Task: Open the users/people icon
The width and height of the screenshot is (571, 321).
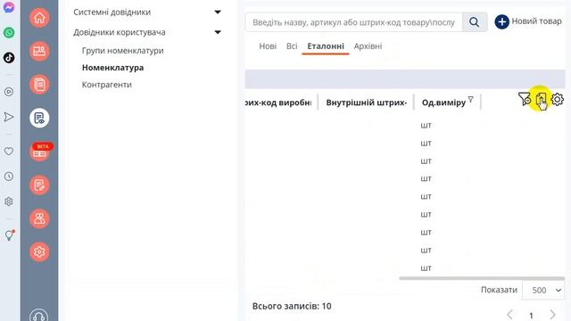Action: (39, 218)
